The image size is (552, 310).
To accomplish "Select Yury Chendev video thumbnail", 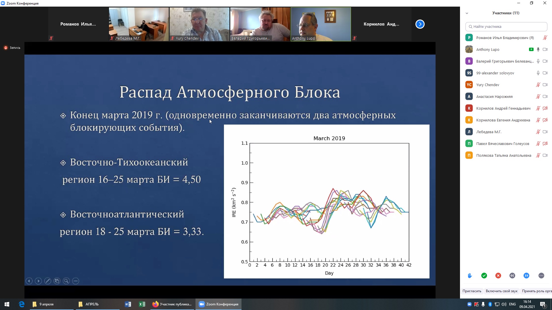I will 200,24.
